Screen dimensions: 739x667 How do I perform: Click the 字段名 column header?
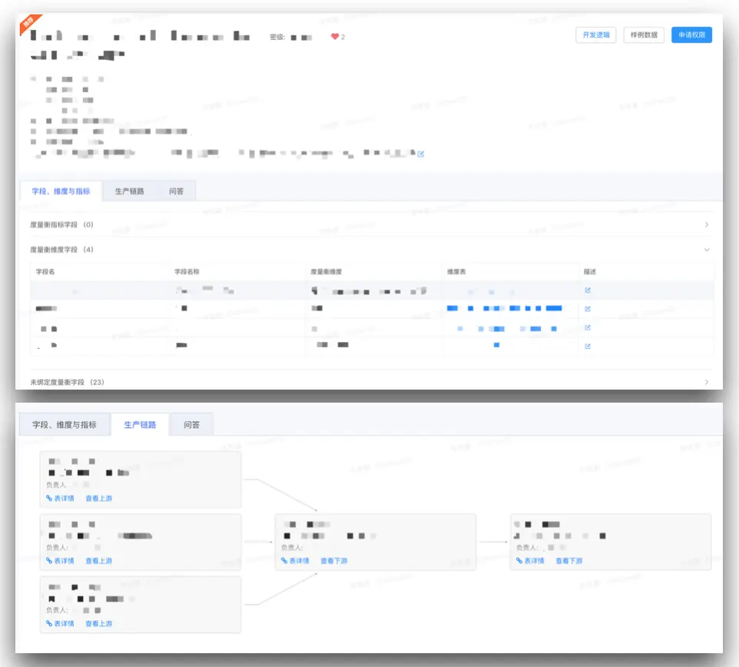click(x=45, y=271)
